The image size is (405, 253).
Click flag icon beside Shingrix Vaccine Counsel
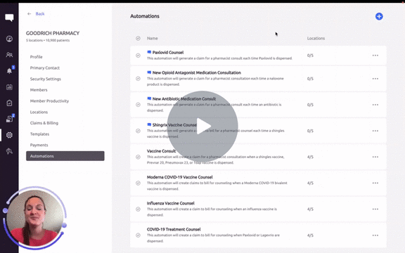149,124
